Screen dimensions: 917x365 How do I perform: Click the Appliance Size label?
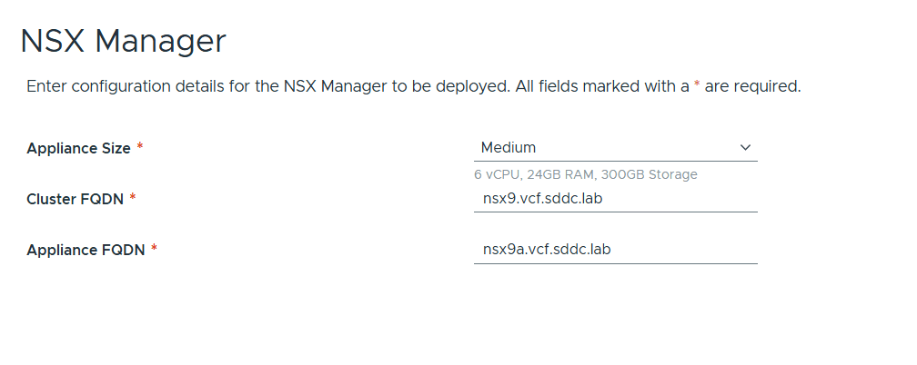(78, 148)
